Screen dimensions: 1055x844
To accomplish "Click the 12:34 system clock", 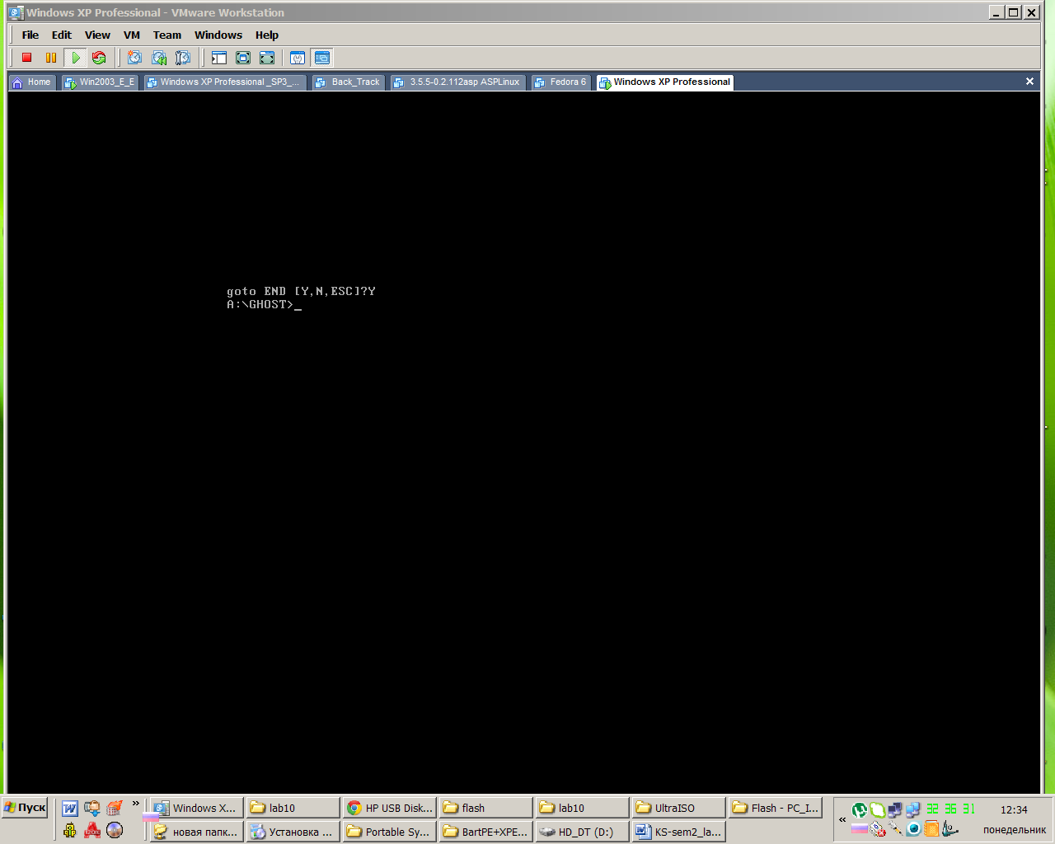I will click(x=1014, y=809).
